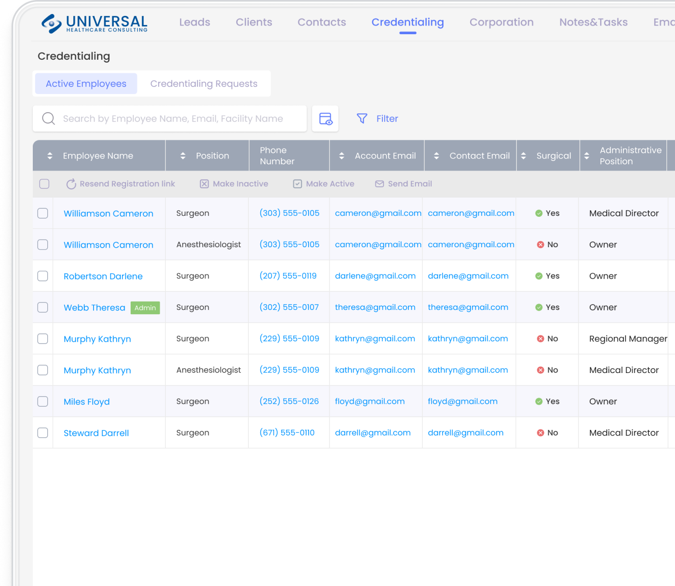Select the Active Employees sub-tab
Viewport: 675px width, 586px height.
coord(86,84)
